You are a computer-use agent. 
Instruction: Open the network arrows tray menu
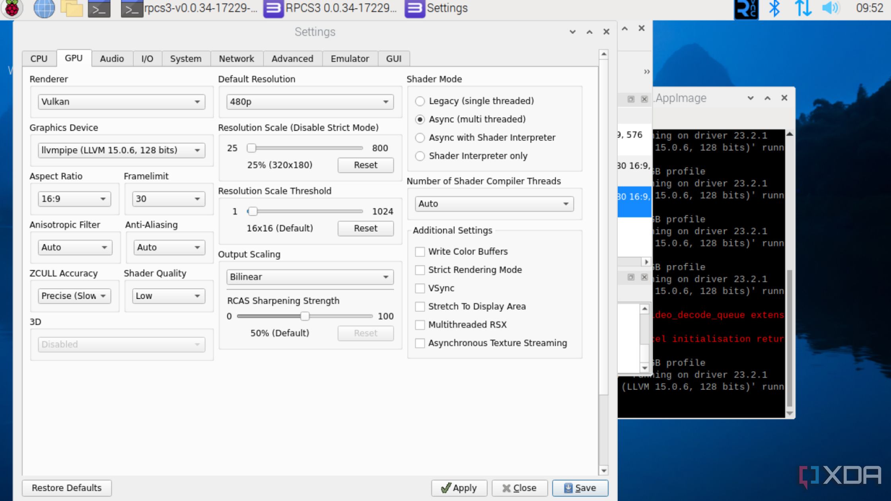point(803,8)
